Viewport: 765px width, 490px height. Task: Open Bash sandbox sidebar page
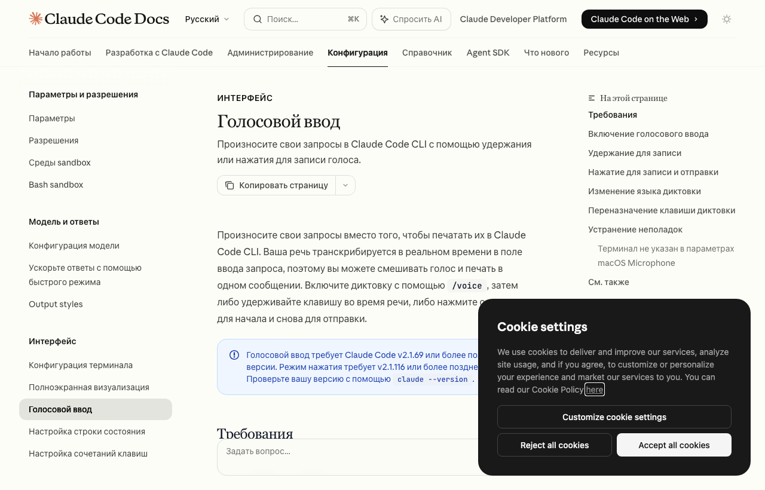96,185
